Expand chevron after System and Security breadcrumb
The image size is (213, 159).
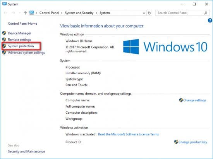(96, 13)
